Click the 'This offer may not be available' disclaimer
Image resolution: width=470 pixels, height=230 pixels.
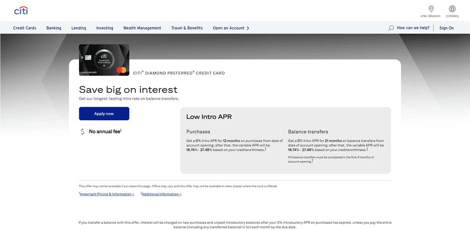(178, 186)
